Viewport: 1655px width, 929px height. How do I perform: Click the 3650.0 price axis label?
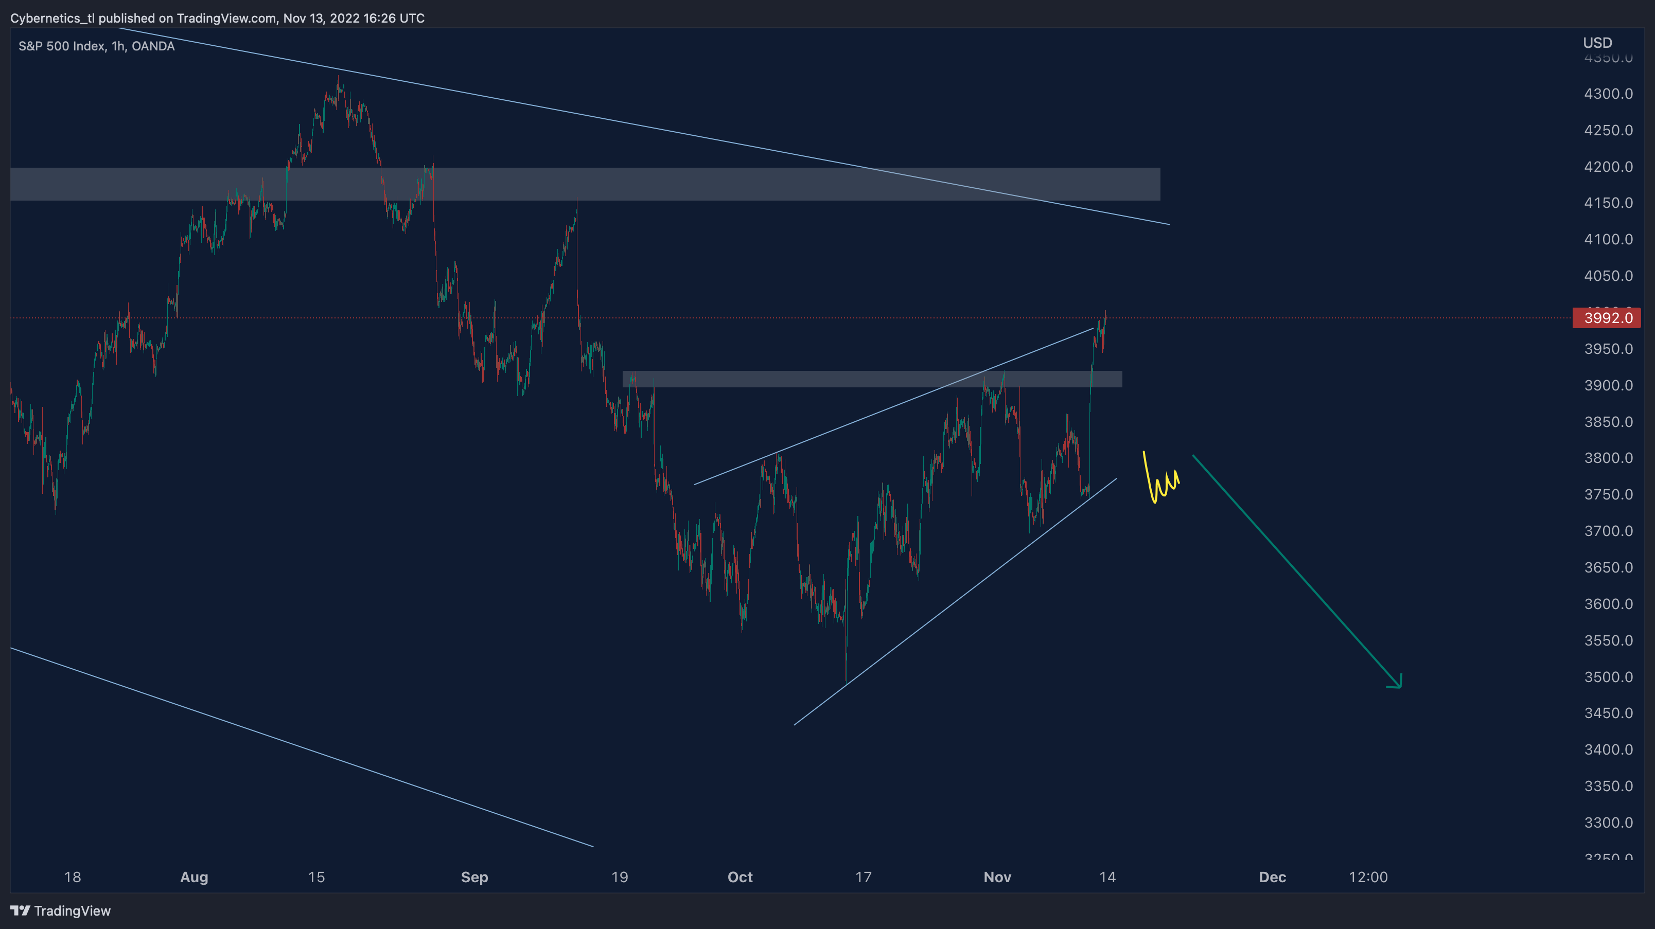pyautogui.click(x=1608, y=567)
